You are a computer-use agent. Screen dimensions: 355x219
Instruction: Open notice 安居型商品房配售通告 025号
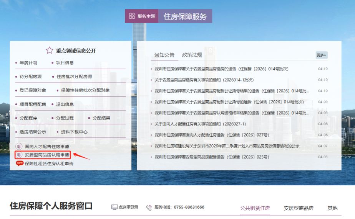click(x=212, y=157)
